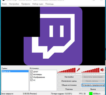Open dropdown arrow next to Начать запись
This screenshot has width=106, height=95.
click(103, 81)
